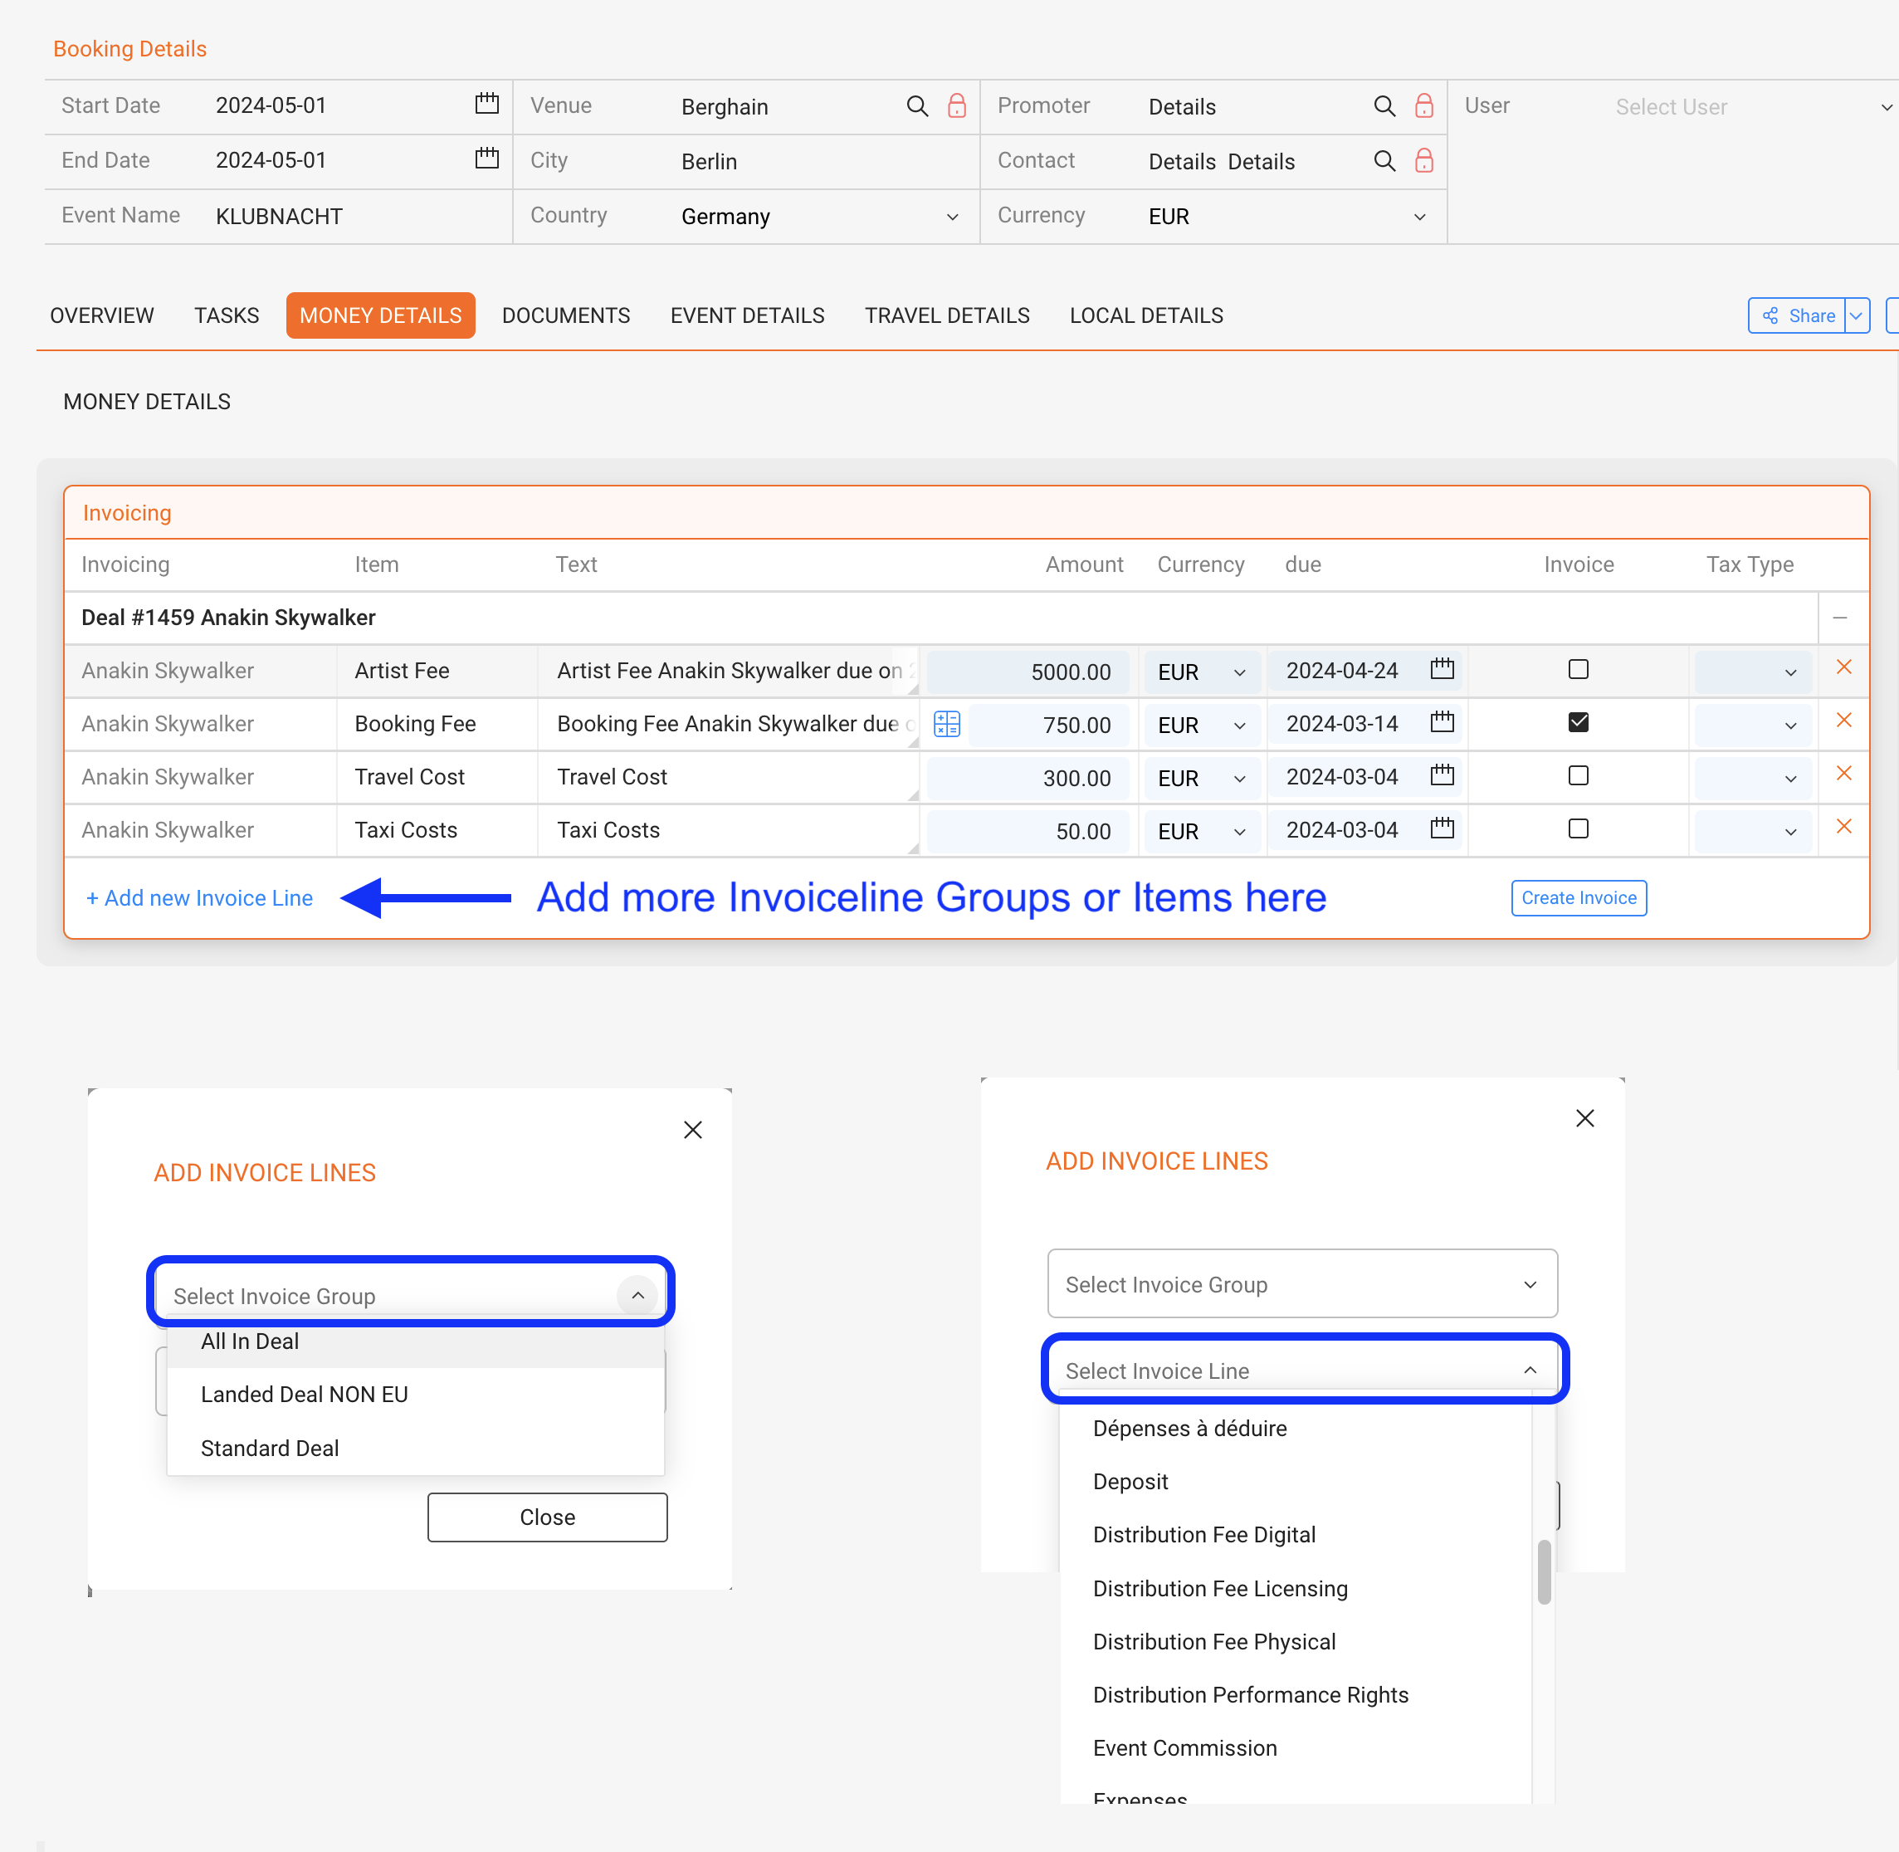1899x1852 pixels.
Task: Click the lock icon beside Promoter
Action: (1425, 106)
